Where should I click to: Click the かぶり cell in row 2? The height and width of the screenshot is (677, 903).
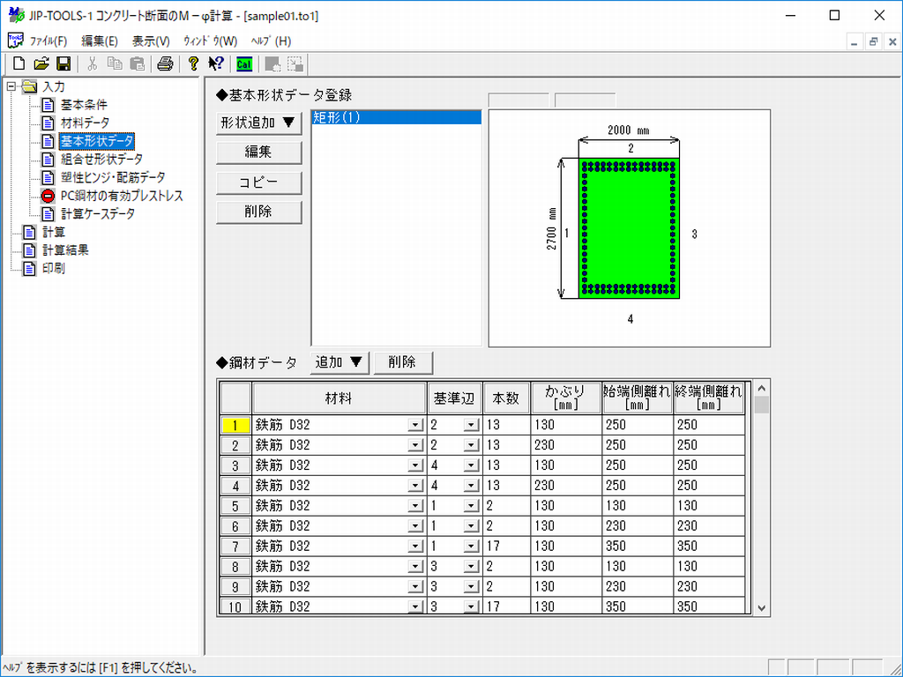pyautogui.click(x=565, y=445)
